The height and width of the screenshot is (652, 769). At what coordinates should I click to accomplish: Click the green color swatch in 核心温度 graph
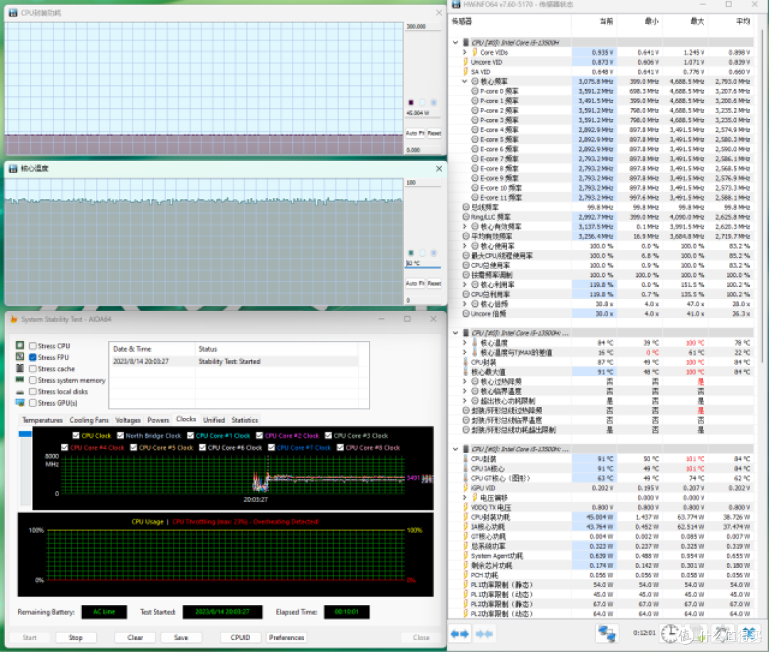click(411, 253)
